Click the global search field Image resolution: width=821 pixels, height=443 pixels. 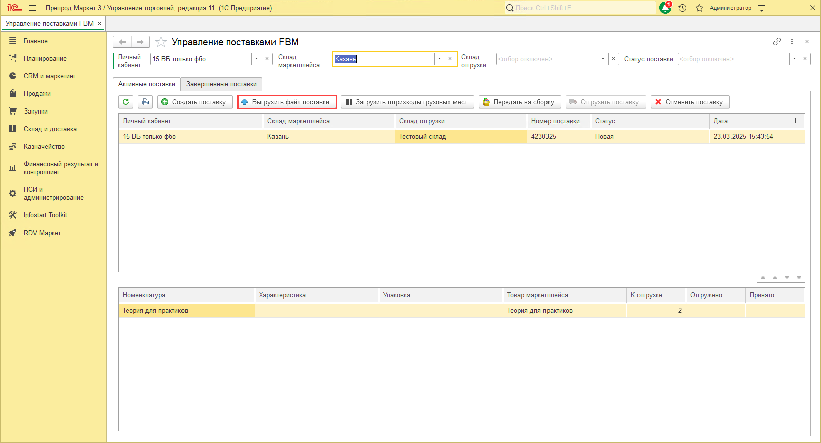[583, 8]
